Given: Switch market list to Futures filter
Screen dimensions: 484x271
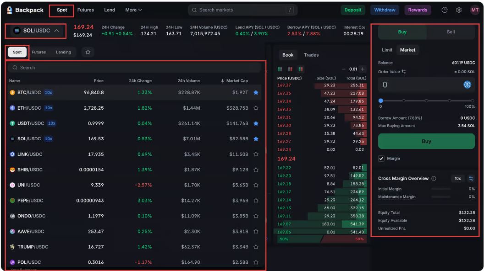Looking at the screenshot, I should [39, 52].
